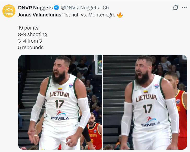190x152 pixels.
Task: Open the 8h timestamp permalink
Action: point(106,8)
